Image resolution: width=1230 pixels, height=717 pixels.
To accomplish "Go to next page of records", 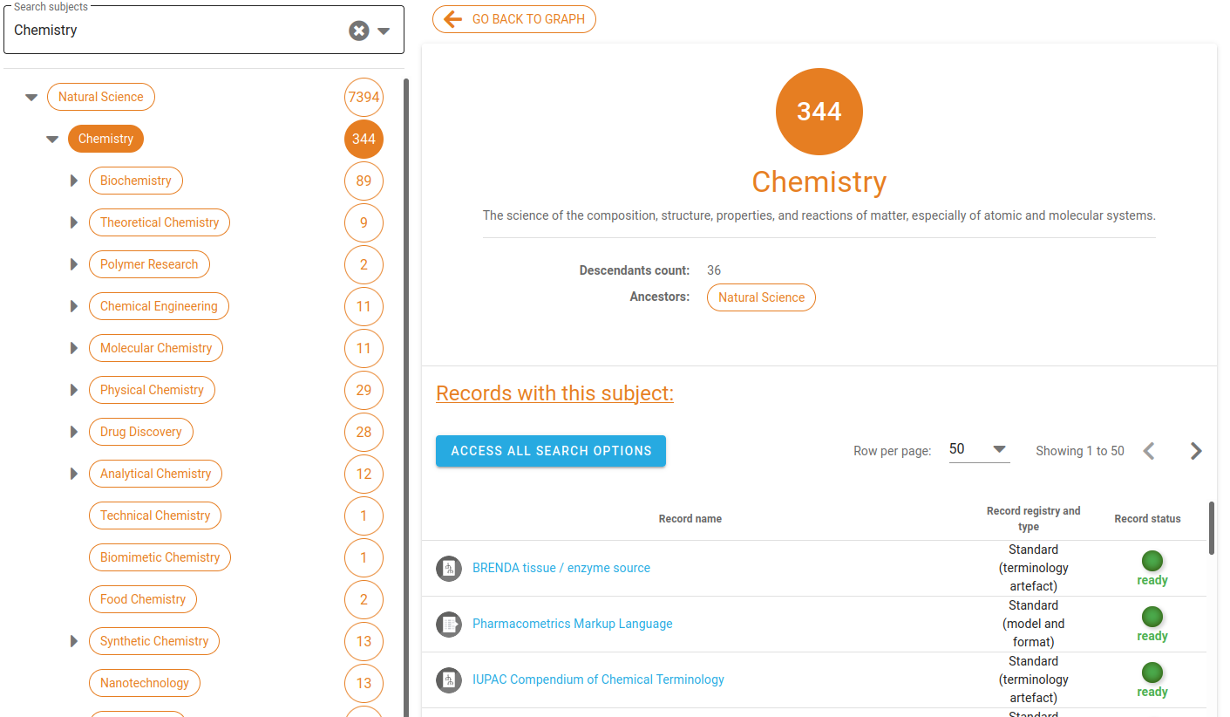I will point(1196,451).
